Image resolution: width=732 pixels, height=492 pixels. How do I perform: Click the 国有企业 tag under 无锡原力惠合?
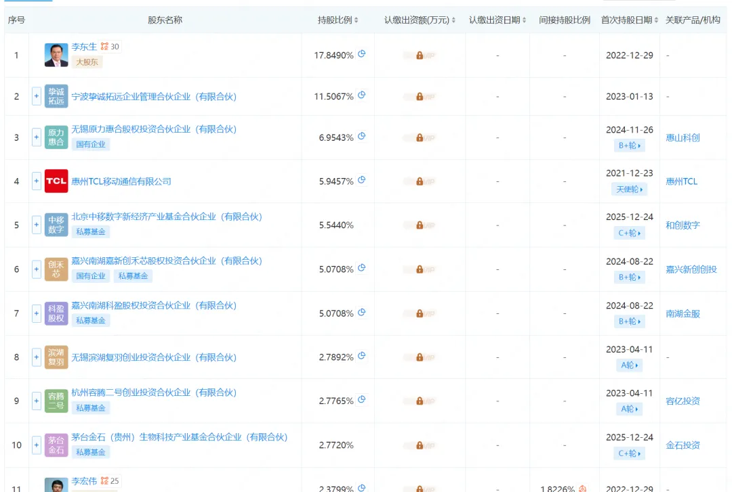(91, 145)
